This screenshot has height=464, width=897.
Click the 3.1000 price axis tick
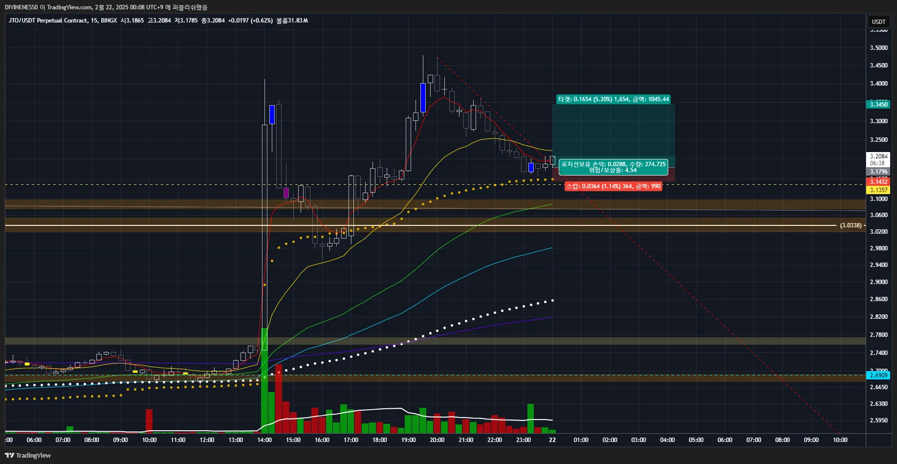click(x=878, y=199)
